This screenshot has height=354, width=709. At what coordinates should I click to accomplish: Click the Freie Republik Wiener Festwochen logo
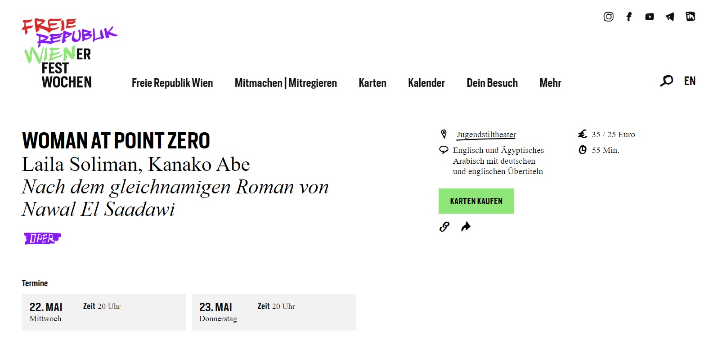69,53
